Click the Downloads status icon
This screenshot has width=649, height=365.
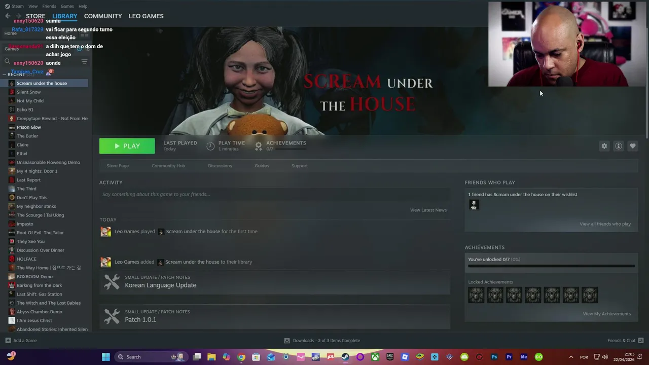click(286, 341)
